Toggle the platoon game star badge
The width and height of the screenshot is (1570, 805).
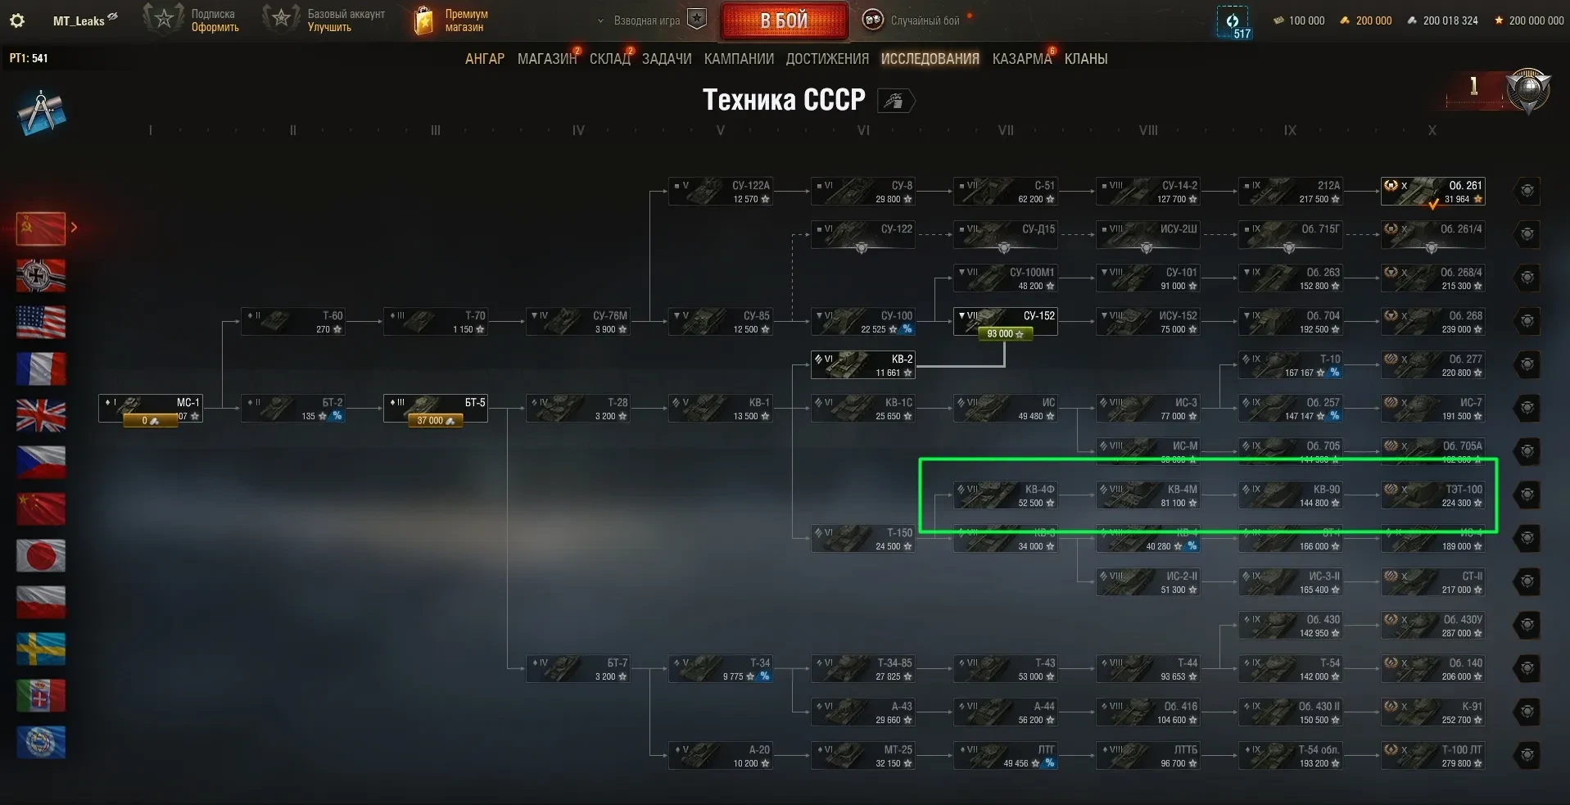697,20
